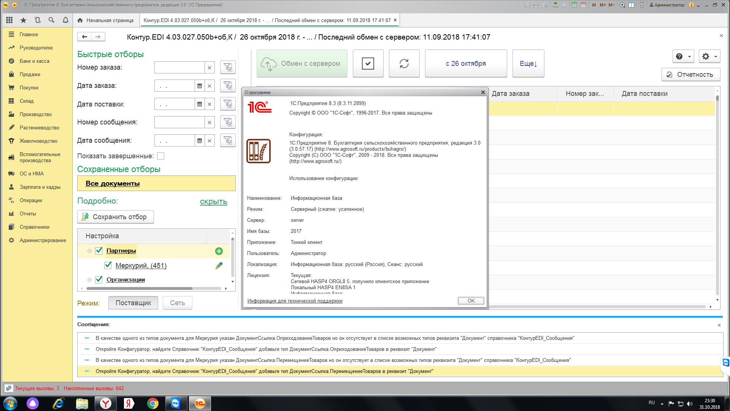Select the Поставщик mode toggle
The image size is (730, 411).
(133, 303)
